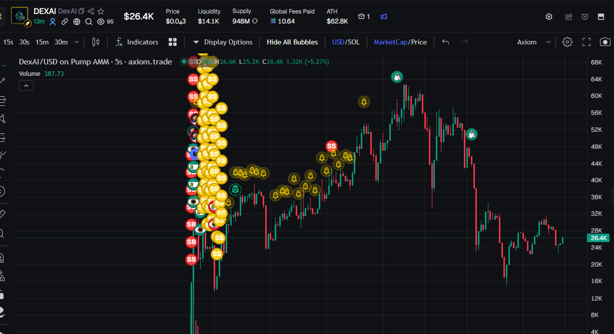Select the 30m timeframe
614x334 pixels.
(x=61, y=42)
